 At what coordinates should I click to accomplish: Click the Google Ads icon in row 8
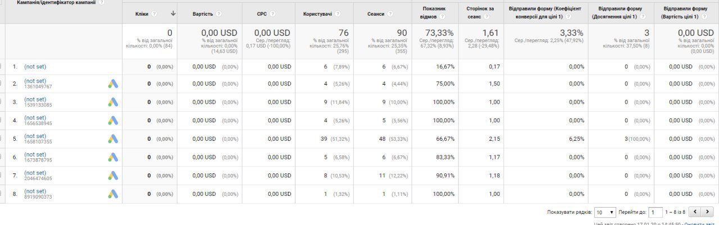(x=113, y=194)
